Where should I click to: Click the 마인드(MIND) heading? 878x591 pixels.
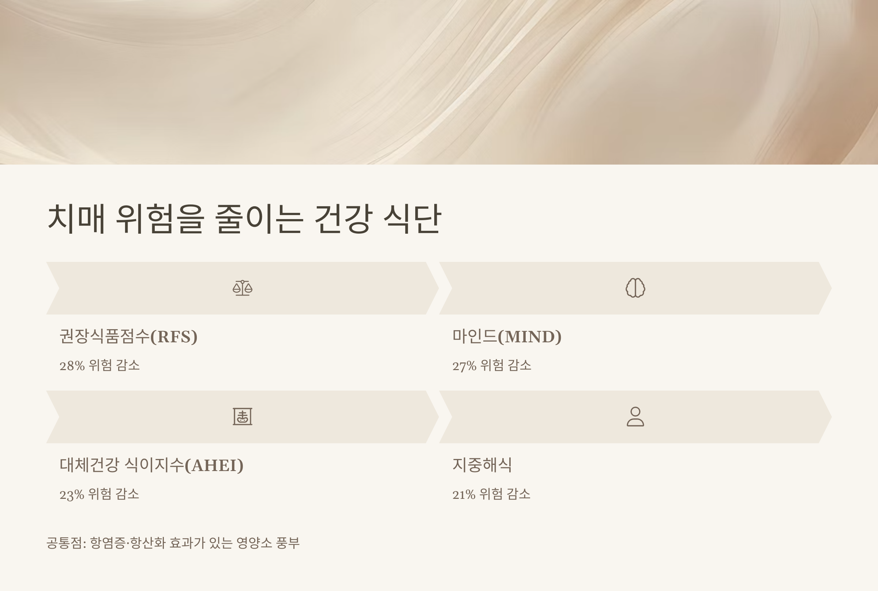(x=507, y=336)
